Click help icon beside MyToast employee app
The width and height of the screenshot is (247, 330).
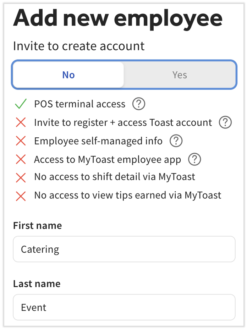point(194,159)
